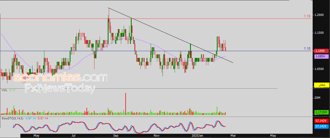Click the 20M volume axis label
The image size is (330, 138).
(x=317, y=98)
